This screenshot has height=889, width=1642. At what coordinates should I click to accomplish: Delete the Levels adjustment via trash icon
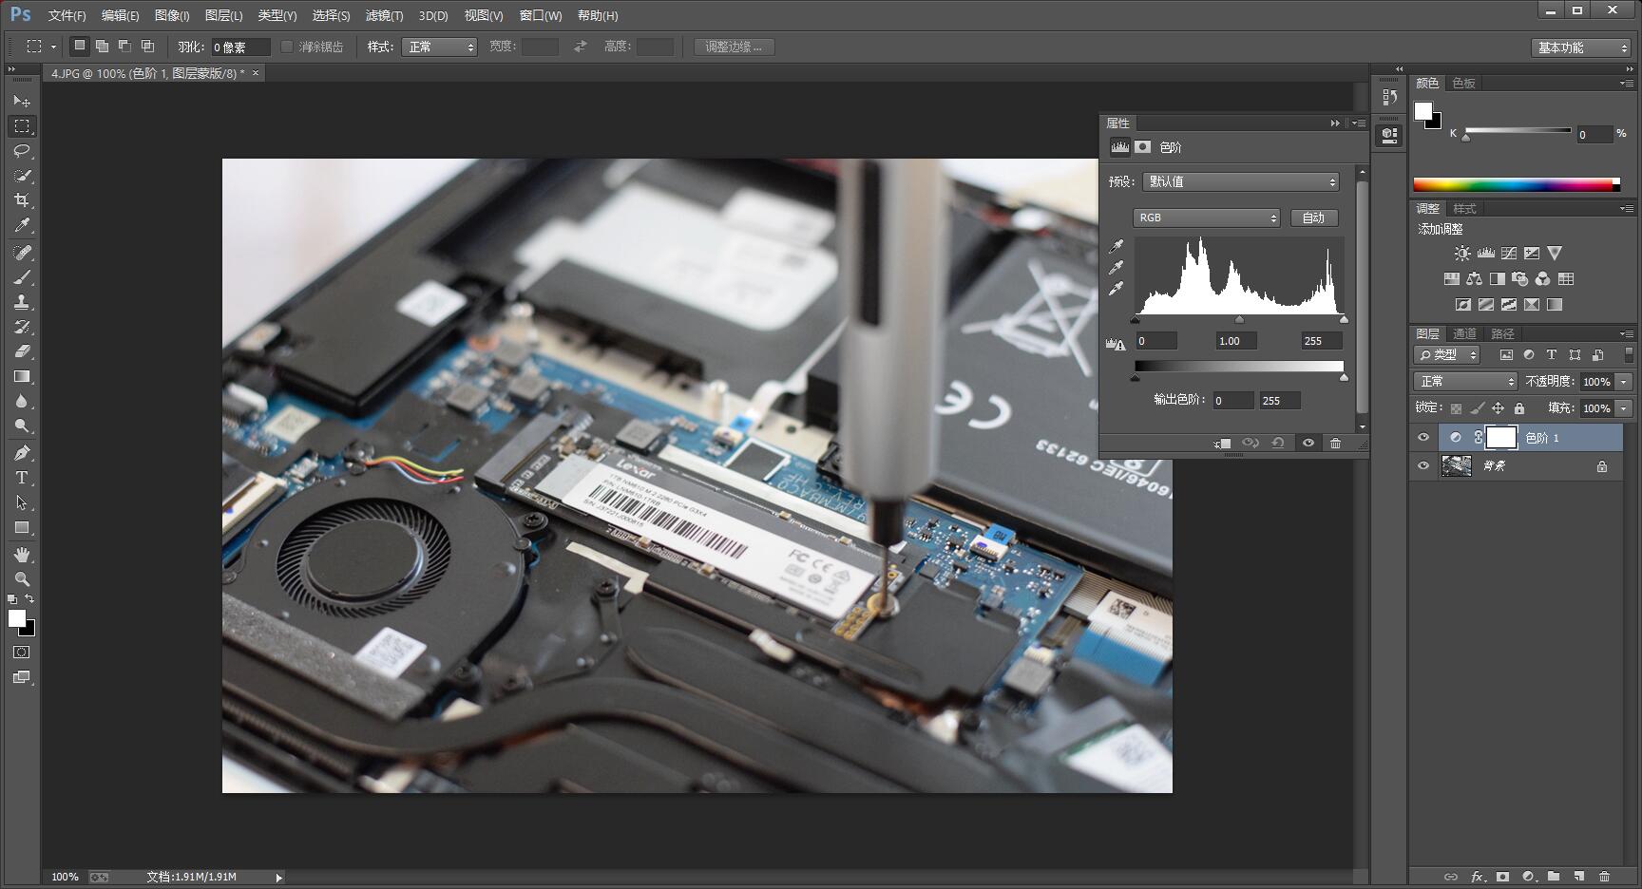point(1336,443)
